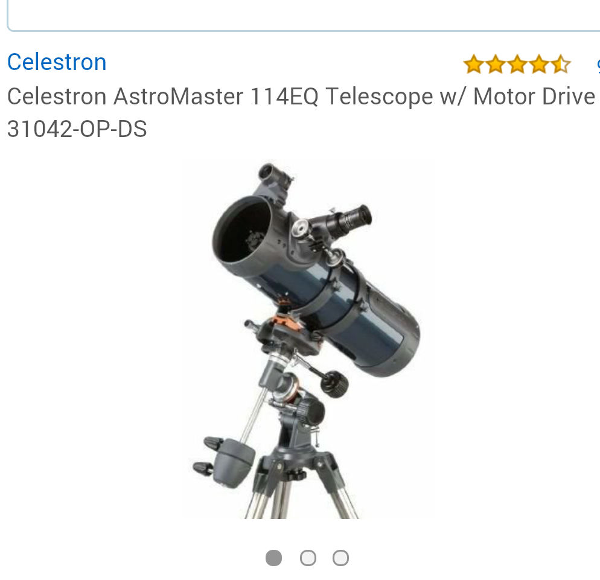The height and width of the screenshot is (580, 600).
Task: Open the Celestron brand link
Action: (57, 62)
